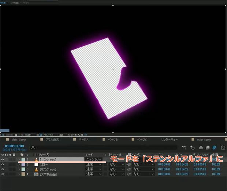The width and height of the screenshot is (227, 191).
Task: Click the timeline layer search field
Action: 104,148
